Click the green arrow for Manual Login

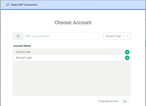127,58
